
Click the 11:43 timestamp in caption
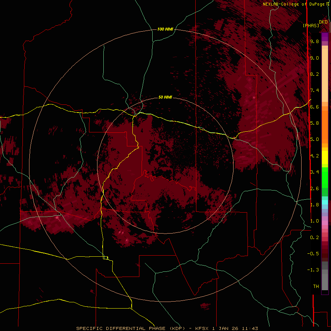(250, 328)
